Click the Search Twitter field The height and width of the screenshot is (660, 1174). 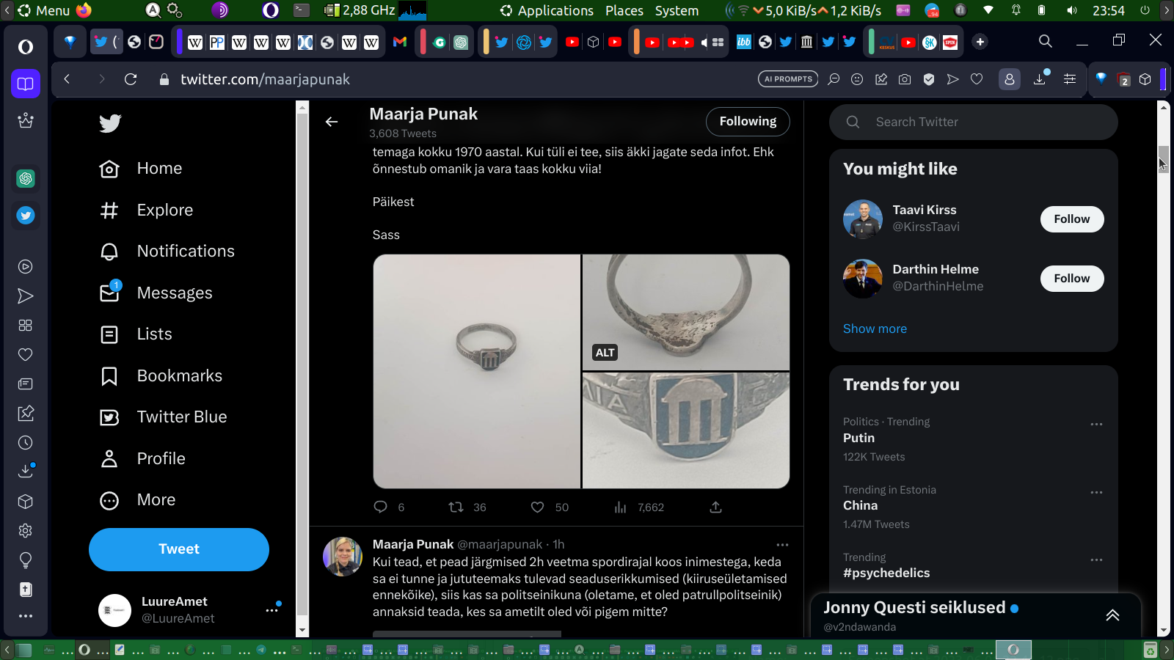(x=974, y=122)
